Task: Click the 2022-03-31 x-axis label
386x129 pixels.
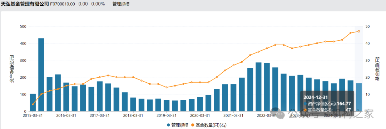Action: pos(267,115)
